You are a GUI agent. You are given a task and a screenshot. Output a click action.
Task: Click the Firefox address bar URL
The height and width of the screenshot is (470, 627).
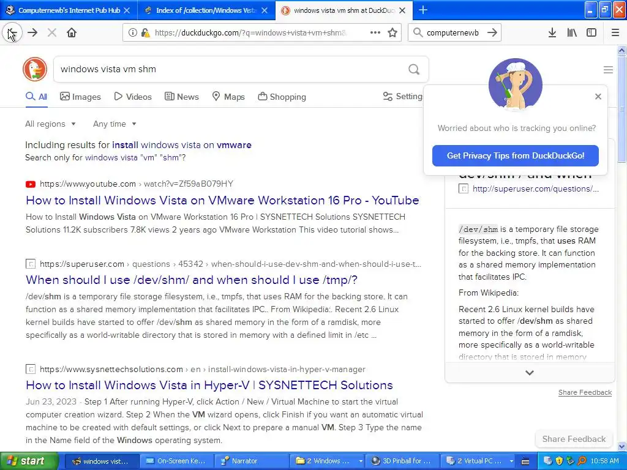(x=250, y=33)
